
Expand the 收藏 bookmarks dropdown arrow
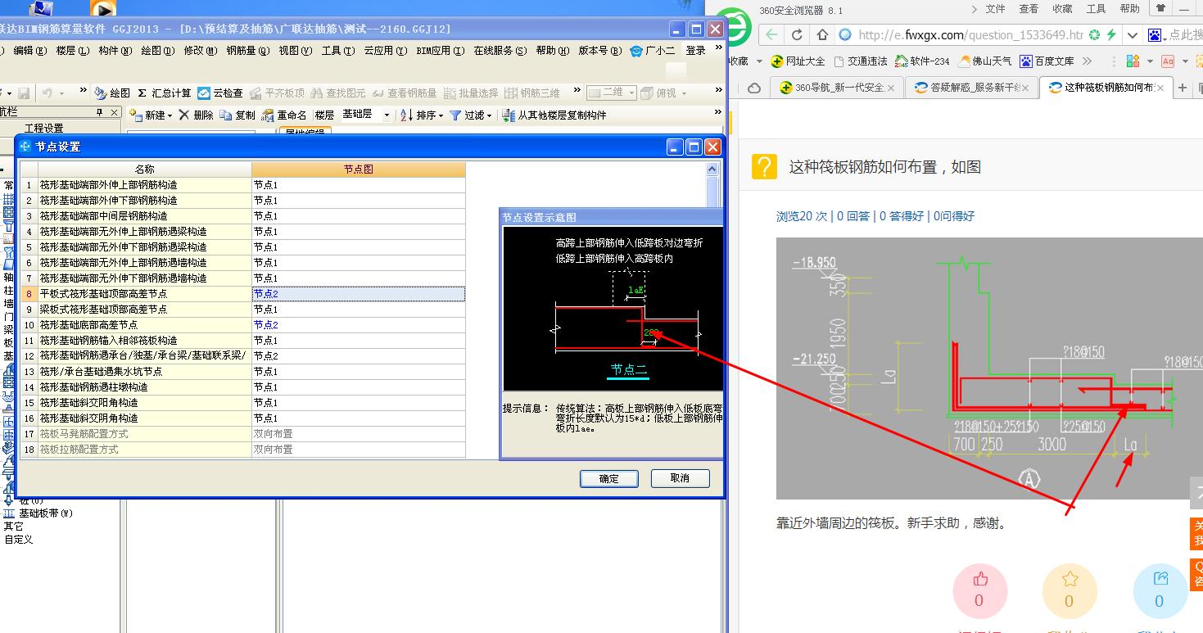click(x=759, y=61)
